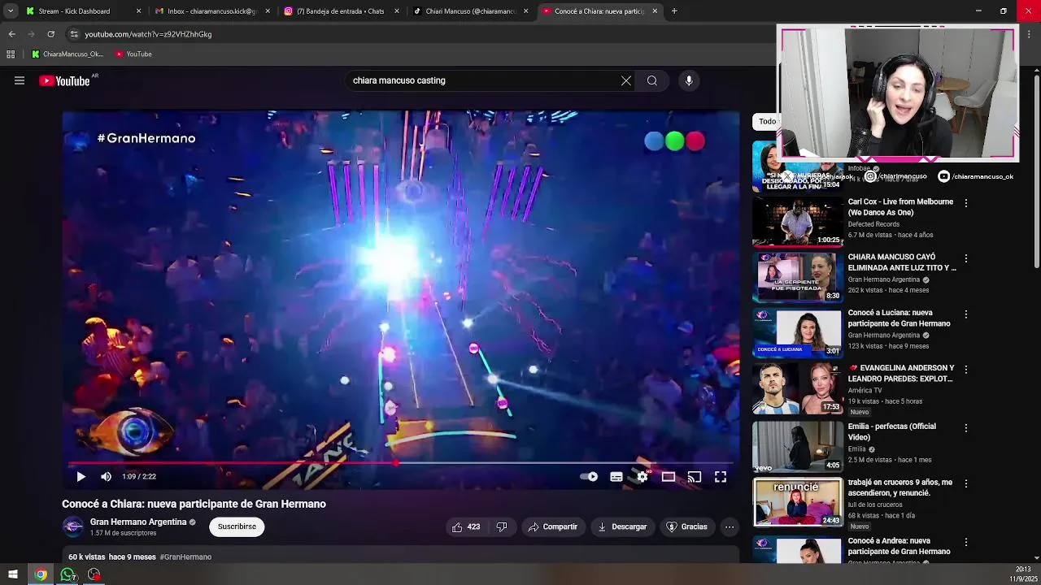Go back in browser history
Image resolution: width=1041 pixels, height=585 pixels.
tap(12, 34)
